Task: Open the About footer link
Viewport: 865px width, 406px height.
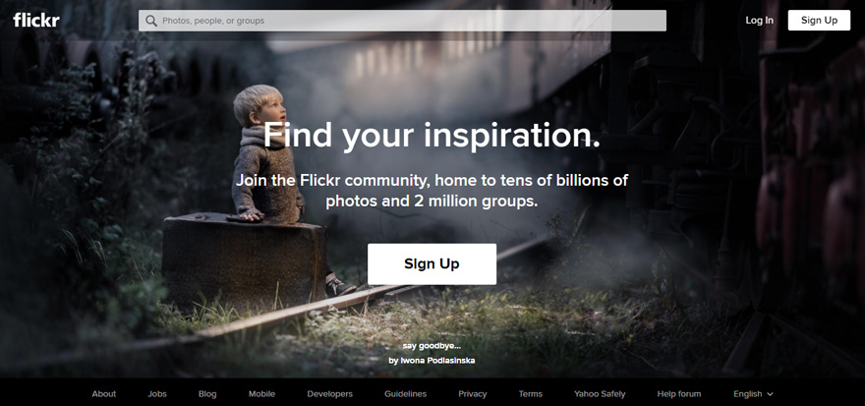Action: point(104,394)
